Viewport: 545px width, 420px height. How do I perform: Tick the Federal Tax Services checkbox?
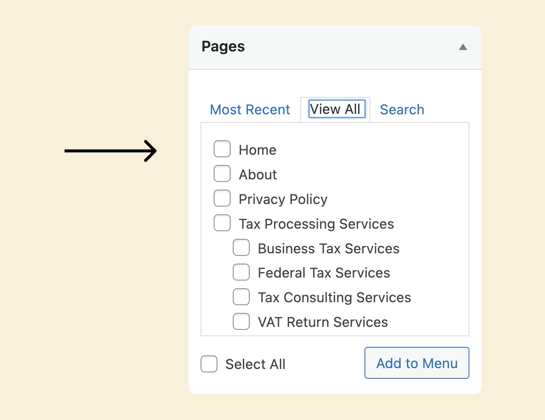click(x=241, y=272)
